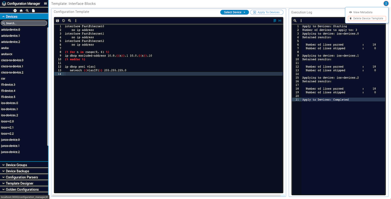Click the home icon in sidebar

[x=21, y=11]
